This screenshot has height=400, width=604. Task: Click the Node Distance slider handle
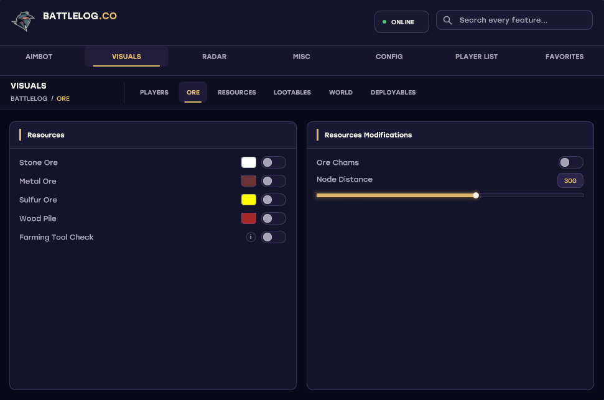[476, 195]
